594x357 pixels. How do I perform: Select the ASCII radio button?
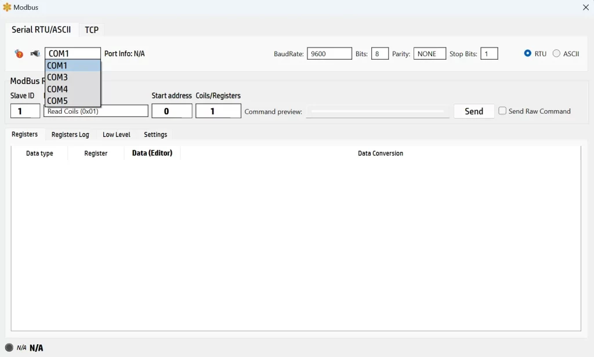[x=556, y=53]
